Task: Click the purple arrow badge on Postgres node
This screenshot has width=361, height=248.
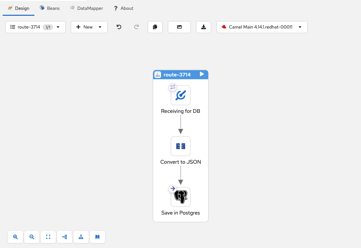Action: click(173, 189)
